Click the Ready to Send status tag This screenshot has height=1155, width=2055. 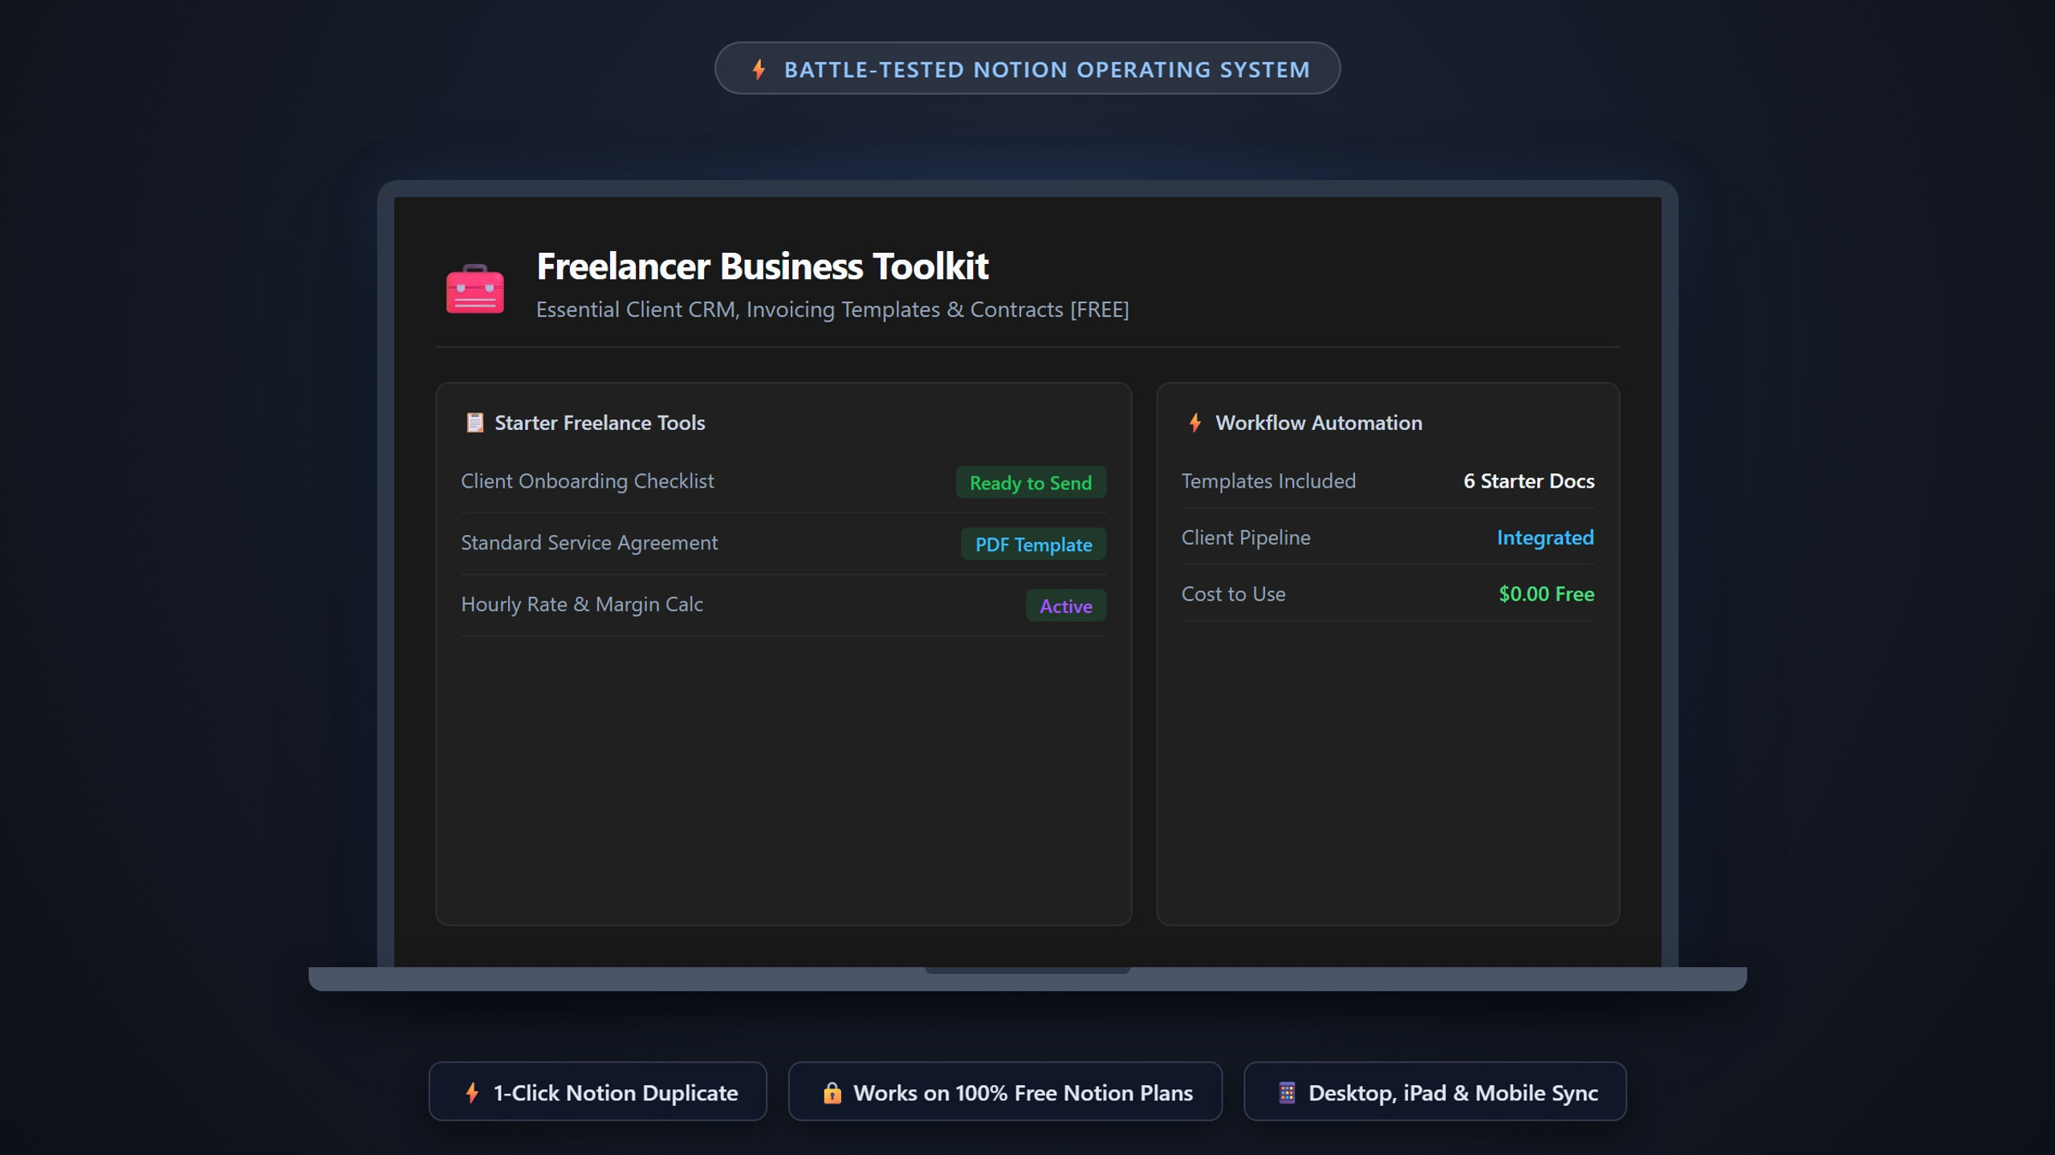coord(1031,483)
